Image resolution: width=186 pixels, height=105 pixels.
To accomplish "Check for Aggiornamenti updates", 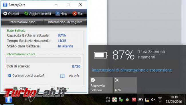I will click(37, 14).
